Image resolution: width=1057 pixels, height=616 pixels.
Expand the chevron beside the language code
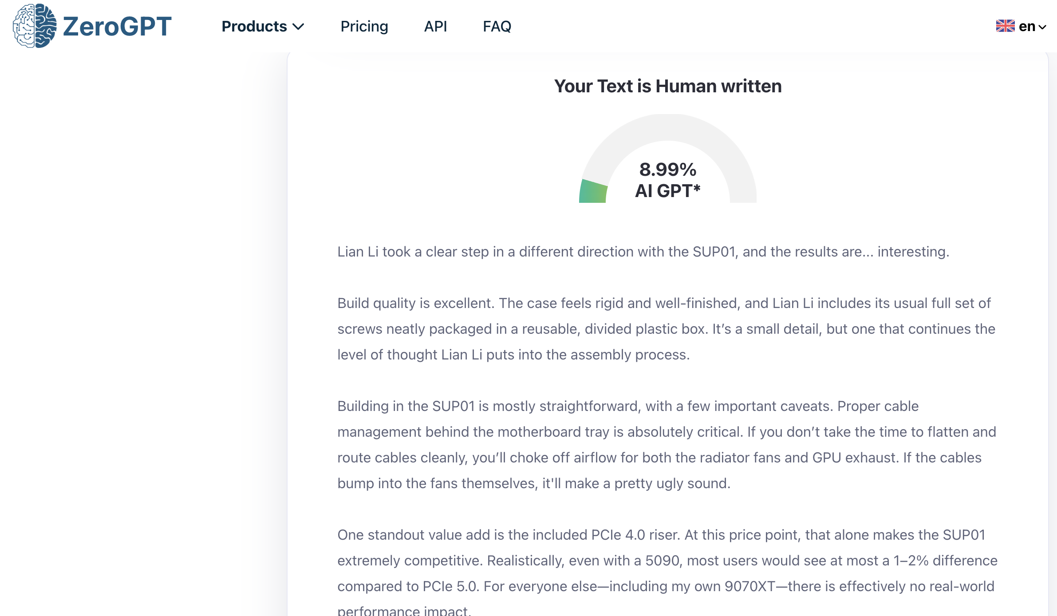pyautogui.click(x=1042, y=27)
